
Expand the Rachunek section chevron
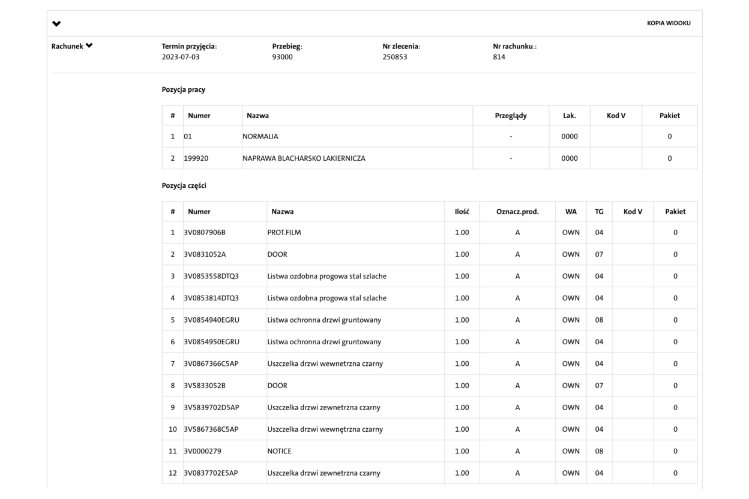(x=89, y=46)
